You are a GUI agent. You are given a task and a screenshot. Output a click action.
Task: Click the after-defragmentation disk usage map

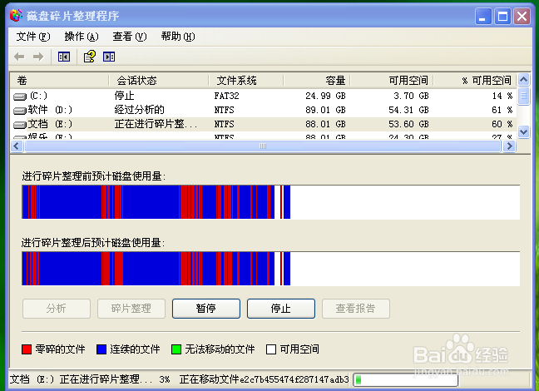click(x=271, y=269)
